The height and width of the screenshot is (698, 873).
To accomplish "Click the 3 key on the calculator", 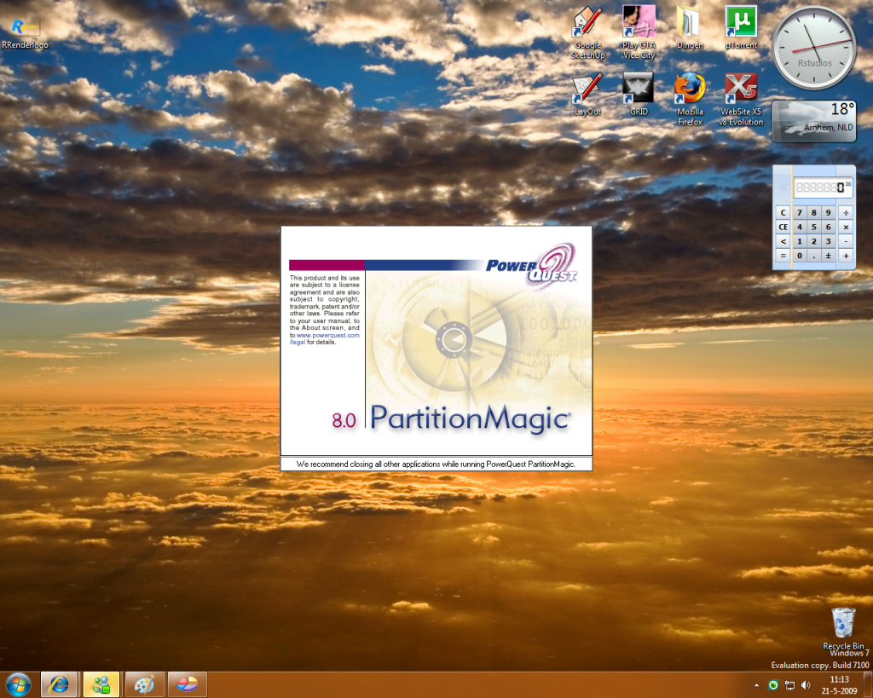I will coord(829,241).
